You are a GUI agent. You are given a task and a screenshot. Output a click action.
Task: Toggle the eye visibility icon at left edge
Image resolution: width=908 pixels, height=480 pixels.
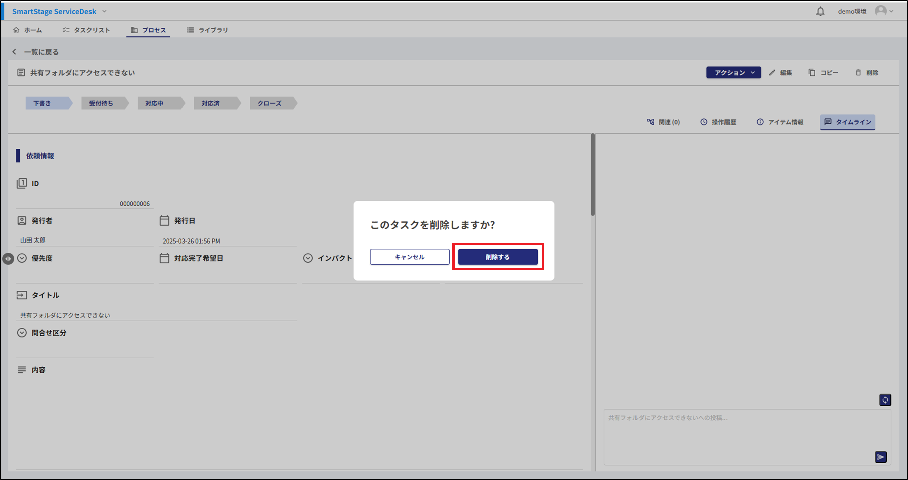[8, 259]
